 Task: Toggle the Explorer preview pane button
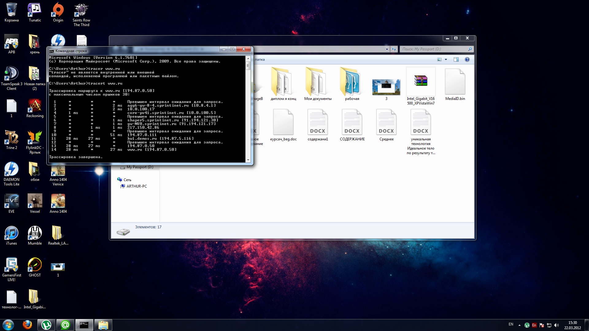click(x=456, y=59)
